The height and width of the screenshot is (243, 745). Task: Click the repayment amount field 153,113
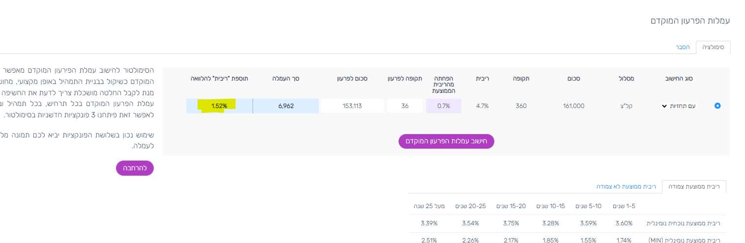click(352, 106)
